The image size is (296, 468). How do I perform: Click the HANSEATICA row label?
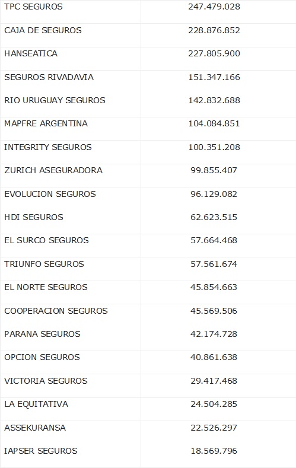coord(31,53)
